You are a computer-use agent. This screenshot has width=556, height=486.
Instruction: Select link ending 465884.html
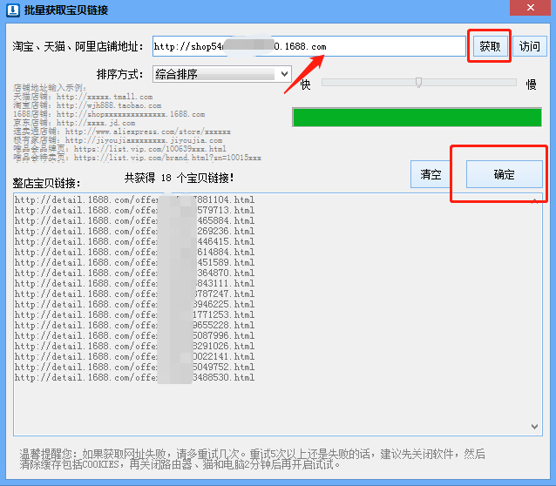(134, 221)
